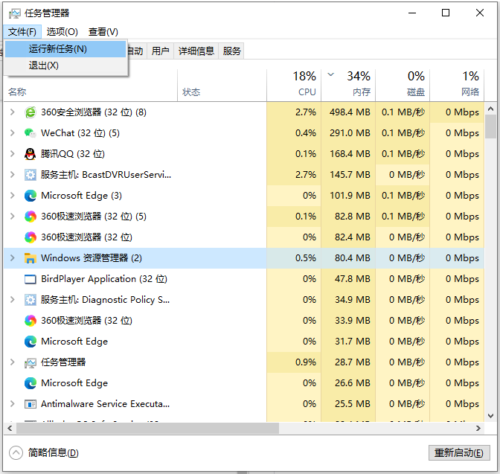Expand the 360安全浏览器 process group
The height and width of the screenshot is (474, 500).
[12, 112]
